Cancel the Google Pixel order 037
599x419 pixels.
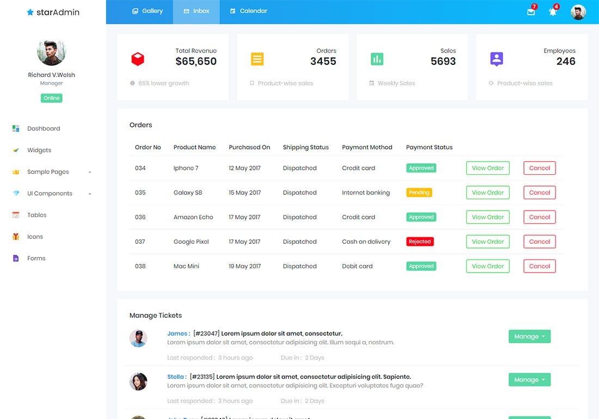tap(539, 242)
